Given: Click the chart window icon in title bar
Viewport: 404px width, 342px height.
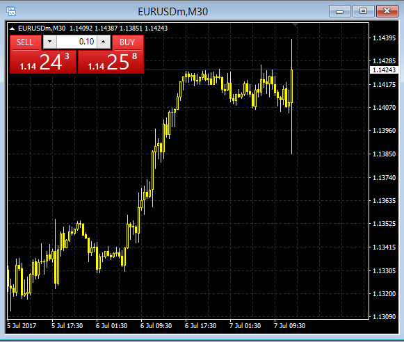Looking at the screenshot, I should click(x=11, y=12).
